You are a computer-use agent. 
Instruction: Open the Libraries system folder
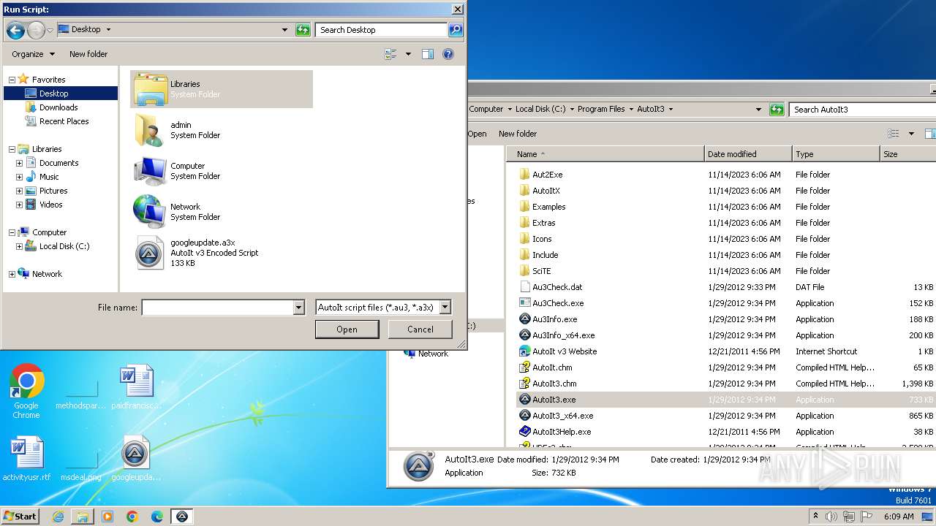coord(222,89)
